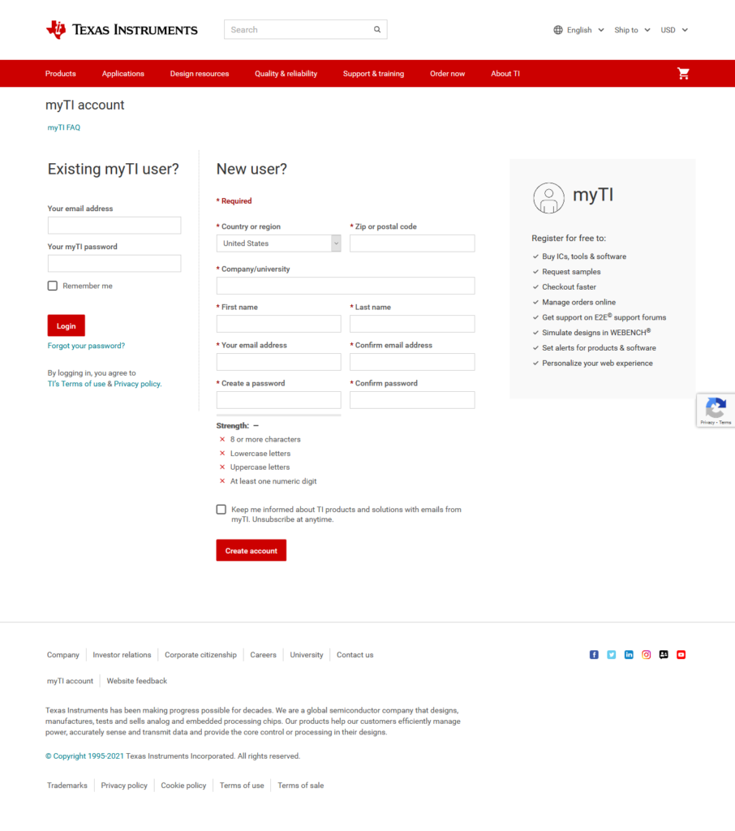
Task: Open TI's Instagram page icon
Action: point(647,655)
